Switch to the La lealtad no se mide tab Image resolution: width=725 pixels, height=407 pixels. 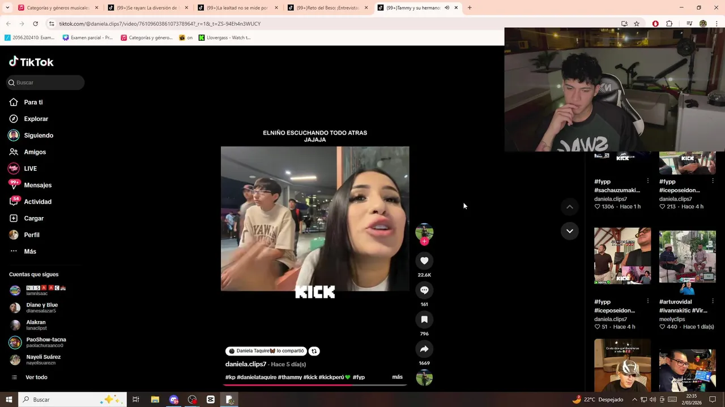(237, 8)
